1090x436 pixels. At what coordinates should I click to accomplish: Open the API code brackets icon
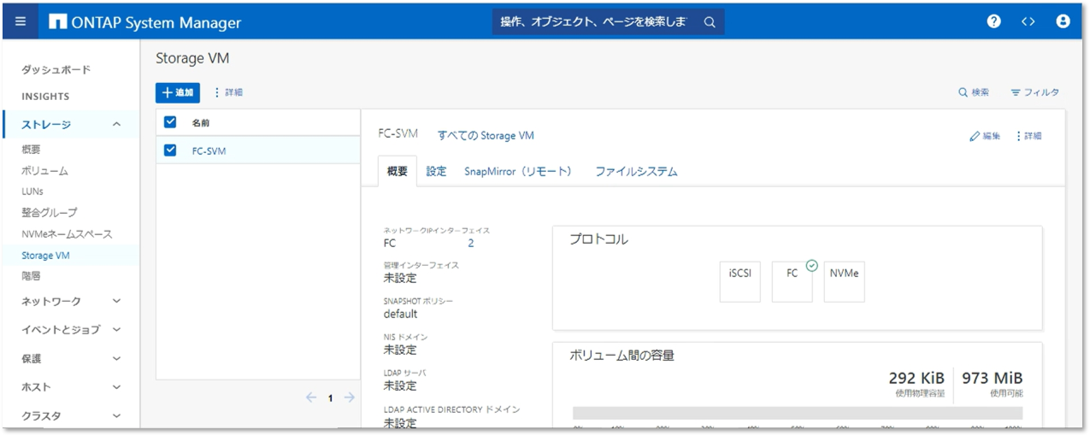point(1028,22)
